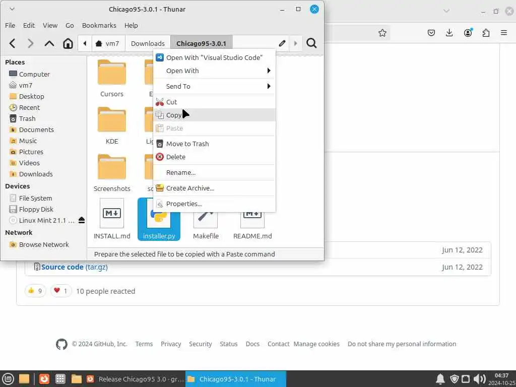Image resolution: width=516 pixels, height=387 pixels.
Task: Expand the Send To submenu
Action: click(215, 86)
